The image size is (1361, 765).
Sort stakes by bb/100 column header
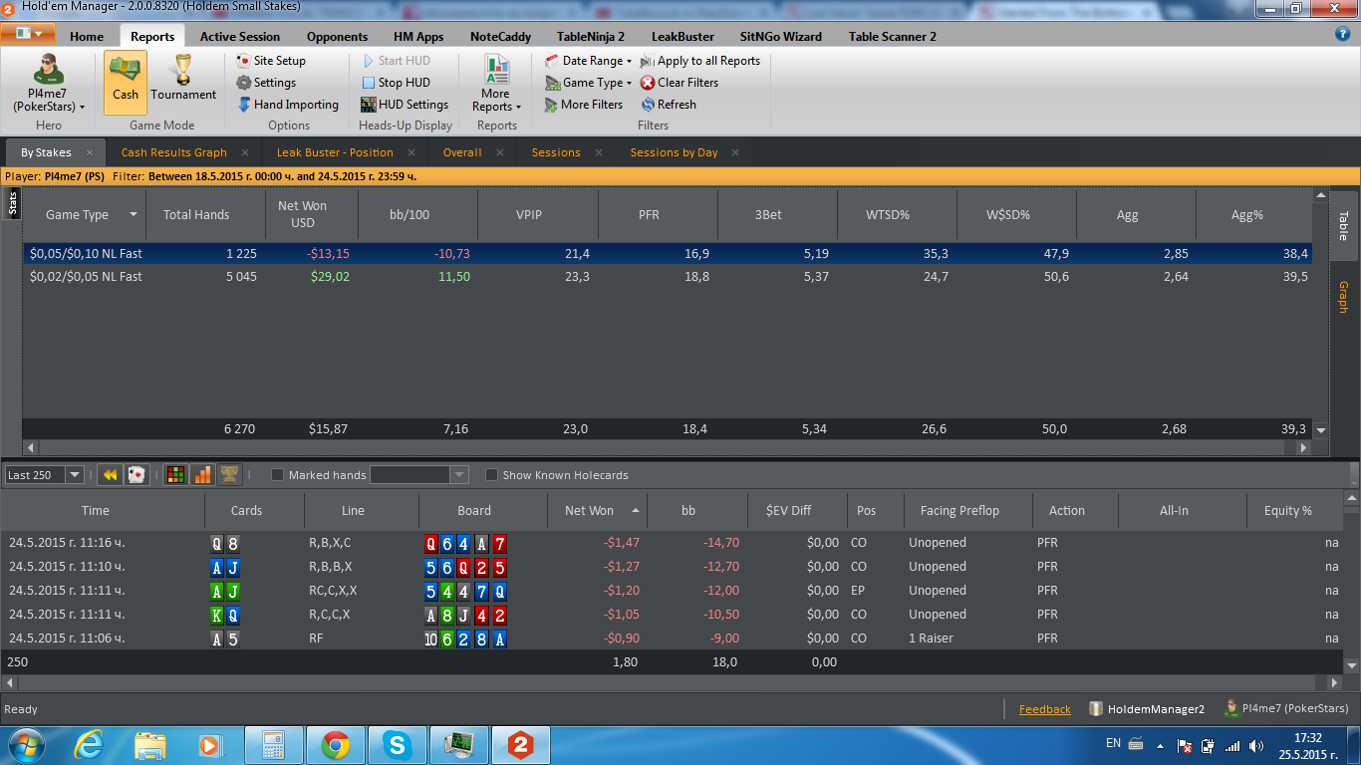[418, 215]
